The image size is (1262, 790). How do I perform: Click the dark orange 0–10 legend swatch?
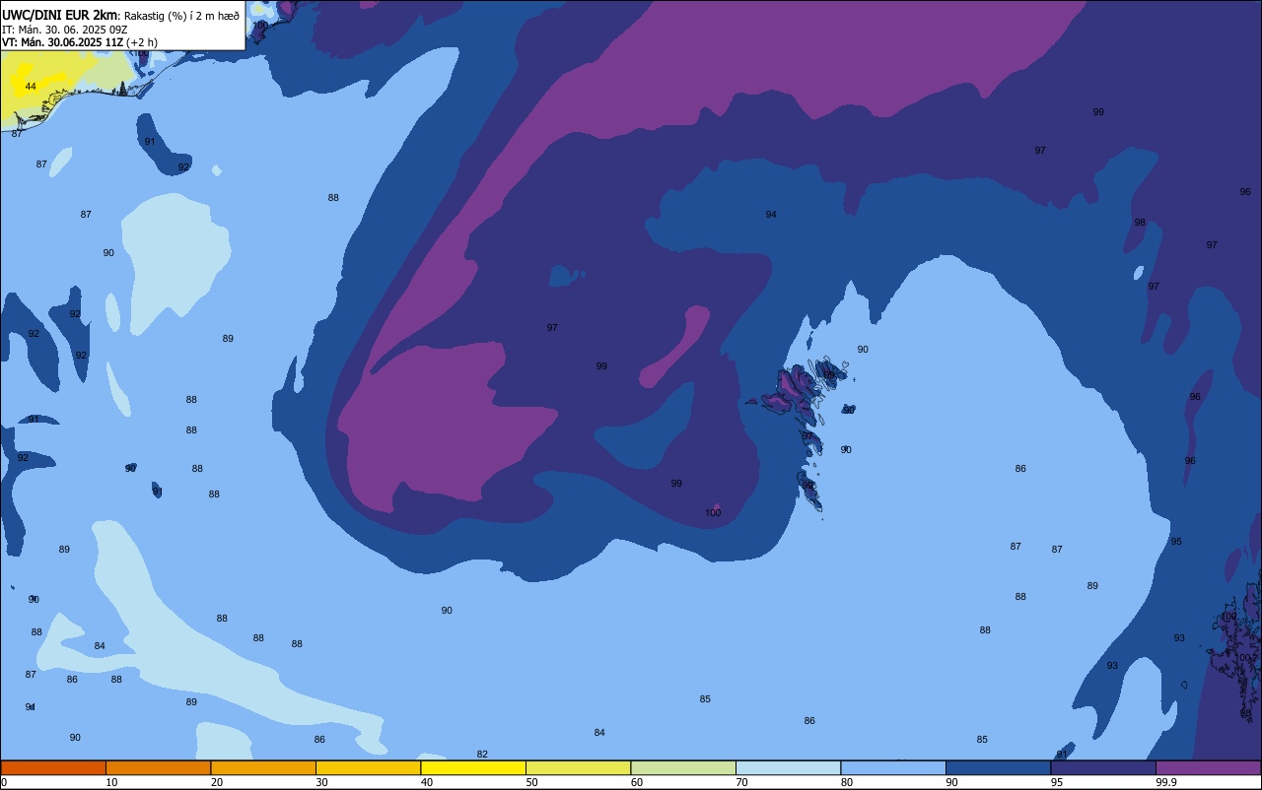[53, 767]
